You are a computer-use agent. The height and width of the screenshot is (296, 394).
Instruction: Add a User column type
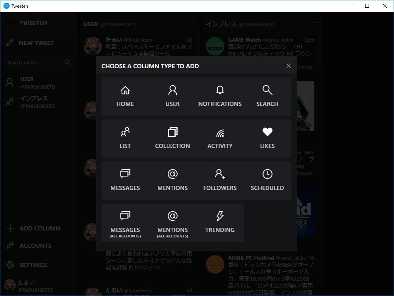click(x=172, y=97)
